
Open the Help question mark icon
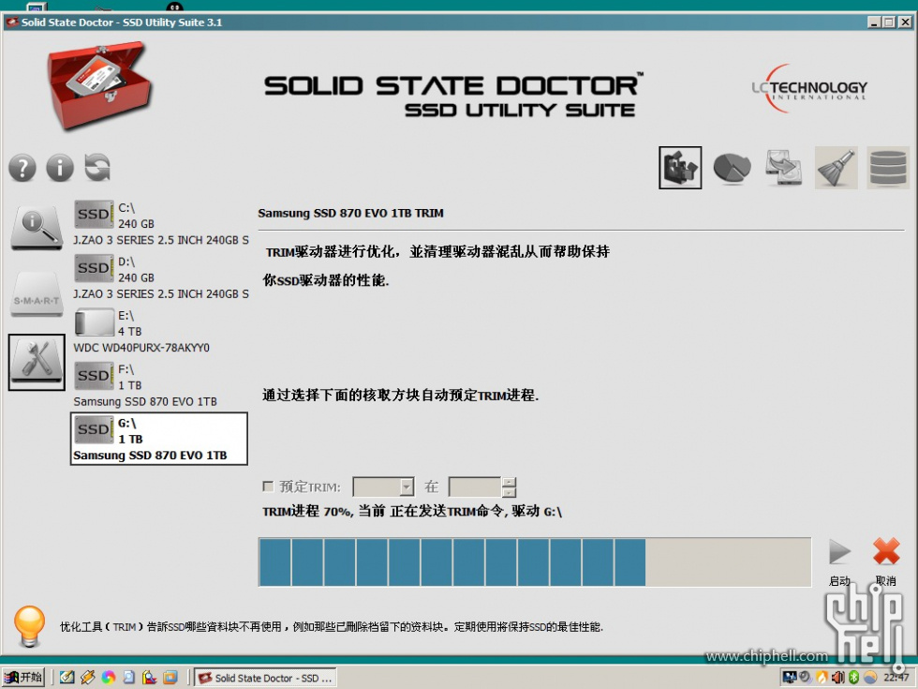[22, 168]
